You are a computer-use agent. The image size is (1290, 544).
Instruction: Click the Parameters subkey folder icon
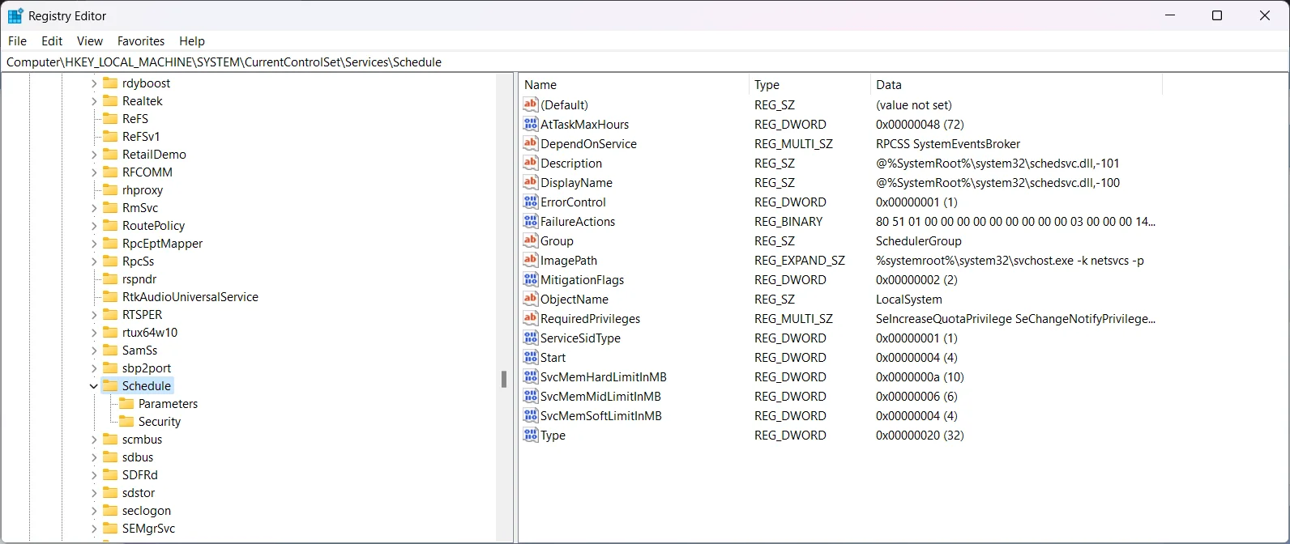coord(126,403)
